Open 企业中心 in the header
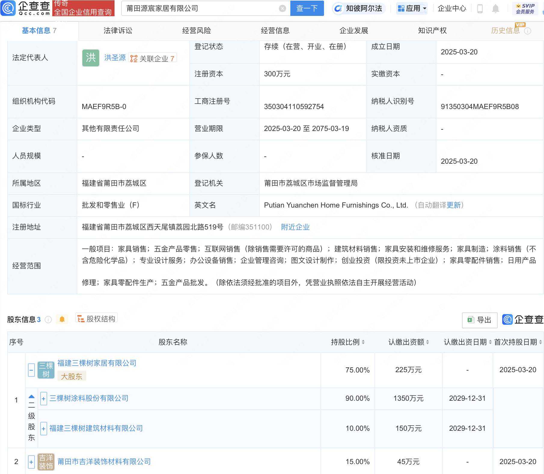544x474 pixels. (x=452, y=8)
